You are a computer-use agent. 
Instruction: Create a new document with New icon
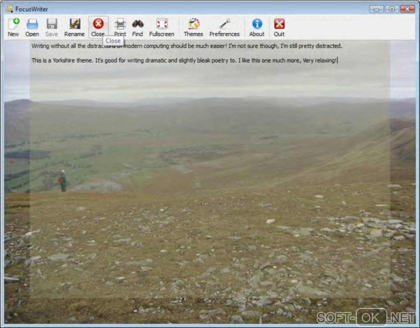point(13,27)
